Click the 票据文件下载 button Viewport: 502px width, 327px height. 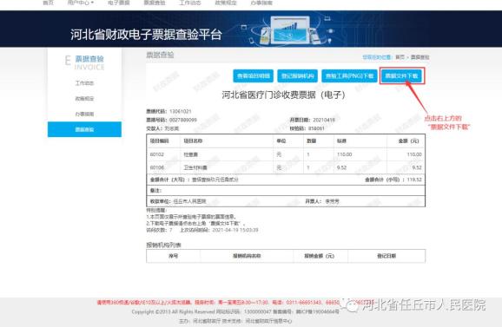402,75
